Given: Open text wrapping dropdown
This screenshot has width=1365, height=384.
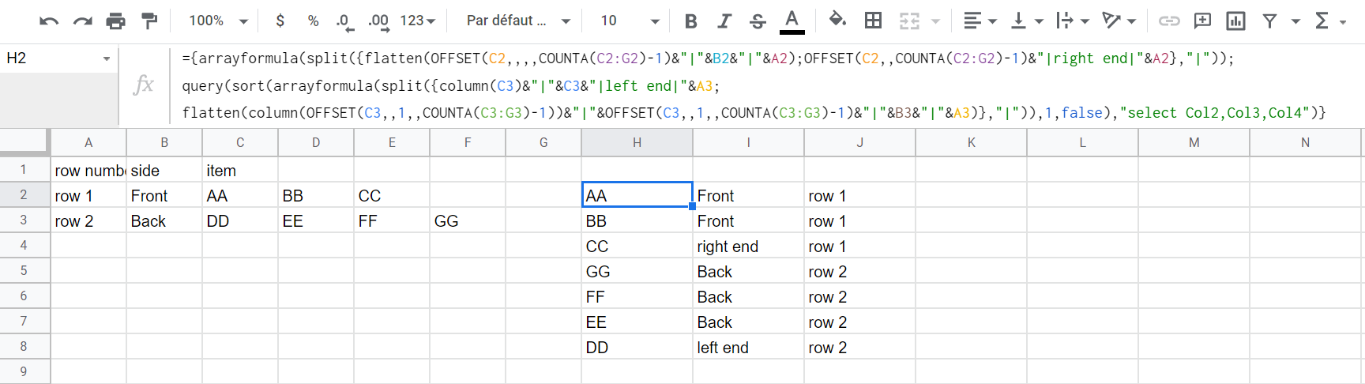Looking at the screenshot, I should [1073, 21].
